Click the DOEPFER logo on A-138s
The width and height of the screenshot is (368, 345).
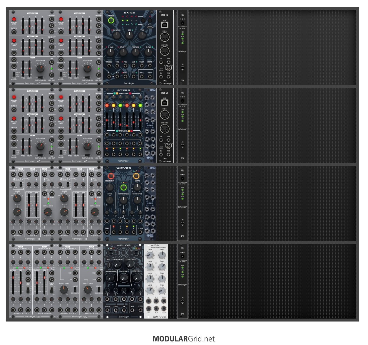pos(159,317)
